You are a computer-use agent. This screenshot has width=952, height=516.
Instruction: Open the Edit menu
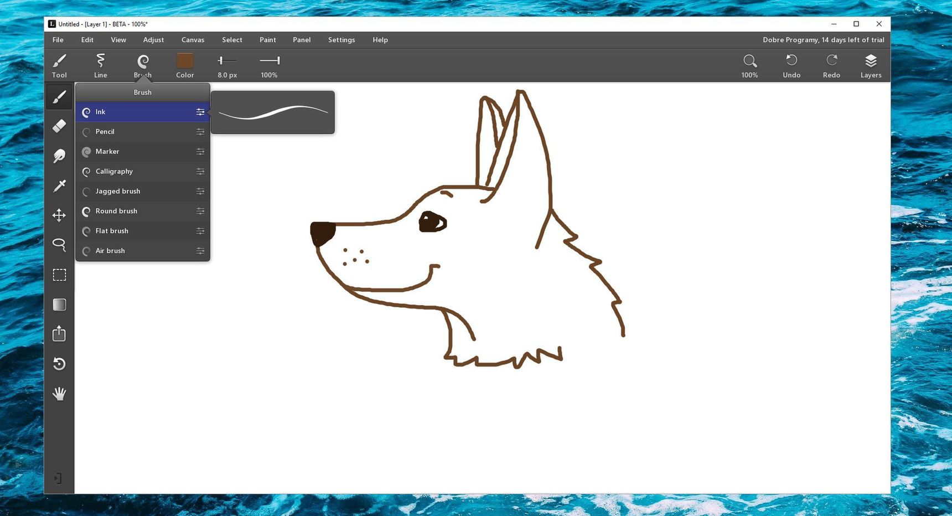click(87, 40)
